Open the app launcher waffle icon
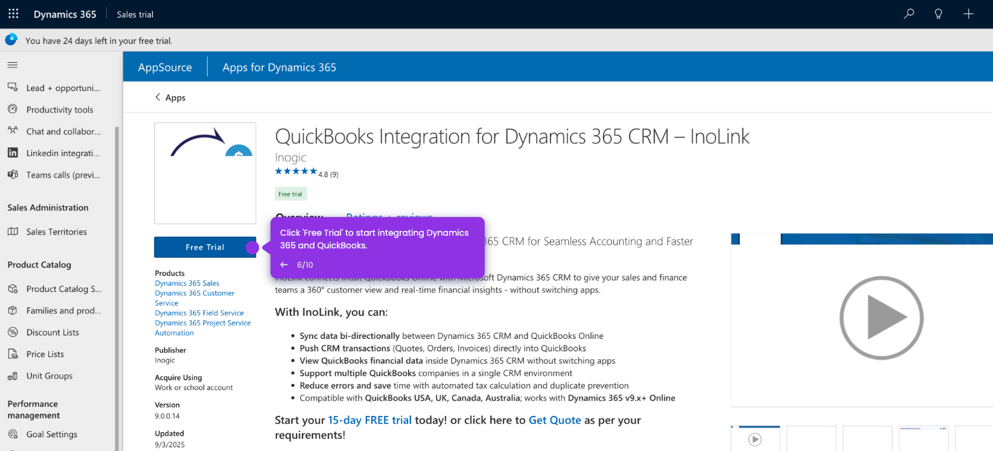The image size is (993, 451). click(x=13, y=13)
